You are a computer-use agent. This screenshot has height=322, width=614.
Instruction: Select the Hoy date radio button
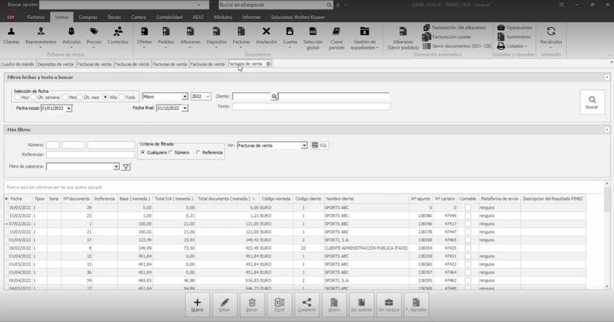[17, 97]
